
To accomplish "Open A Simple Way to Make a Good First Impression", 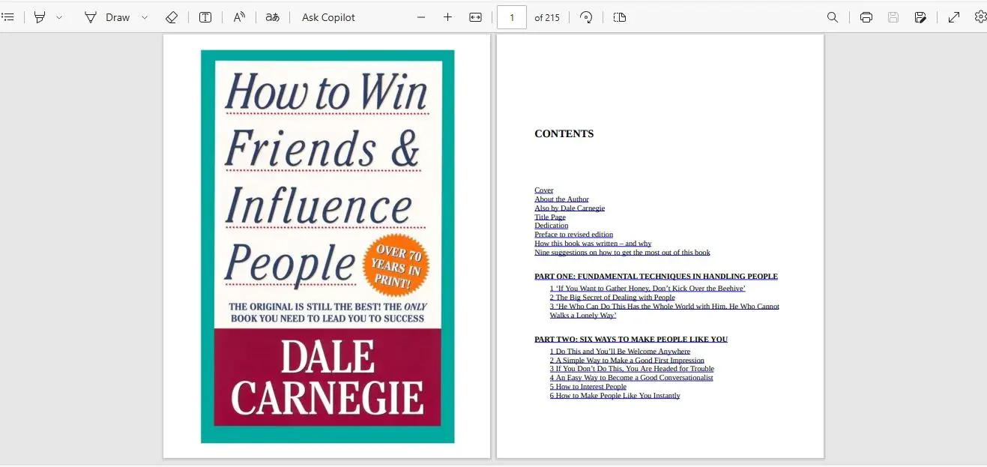I will 627,361.
